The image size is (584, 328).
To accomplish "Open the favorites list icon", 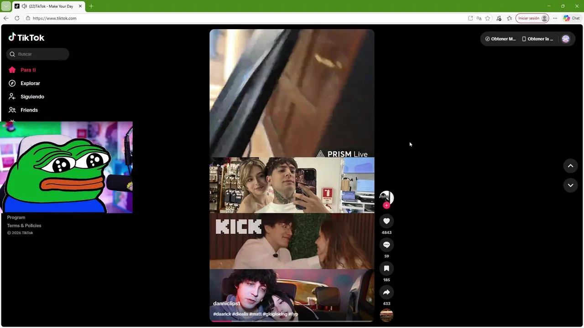I will click(x=510, y=18).
